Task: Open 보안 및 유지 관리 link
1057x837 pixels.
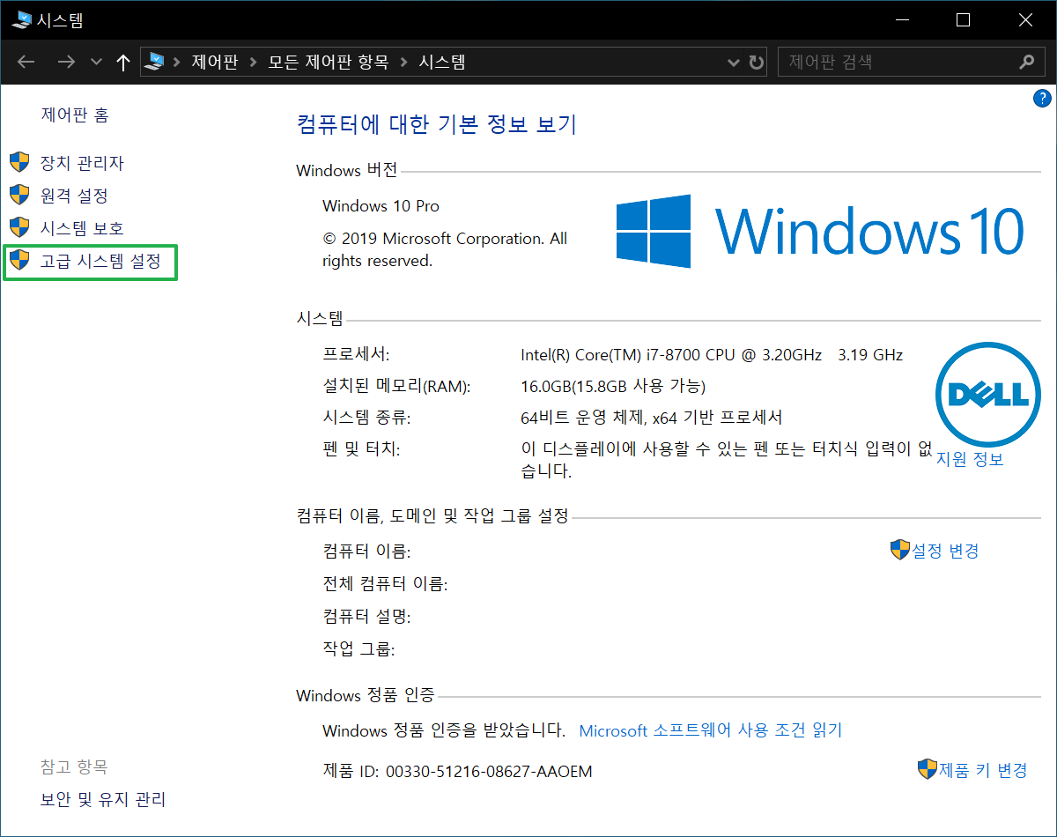Action: coord(103,799)
